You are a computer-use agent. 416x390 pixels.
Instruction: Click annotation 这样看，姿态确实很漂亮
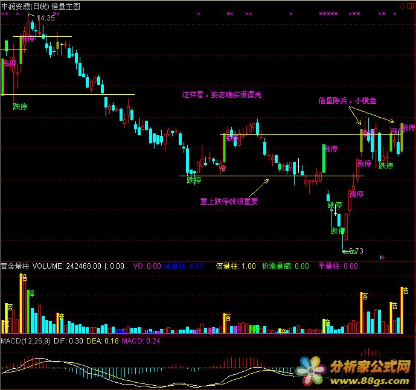pos(222,95)
